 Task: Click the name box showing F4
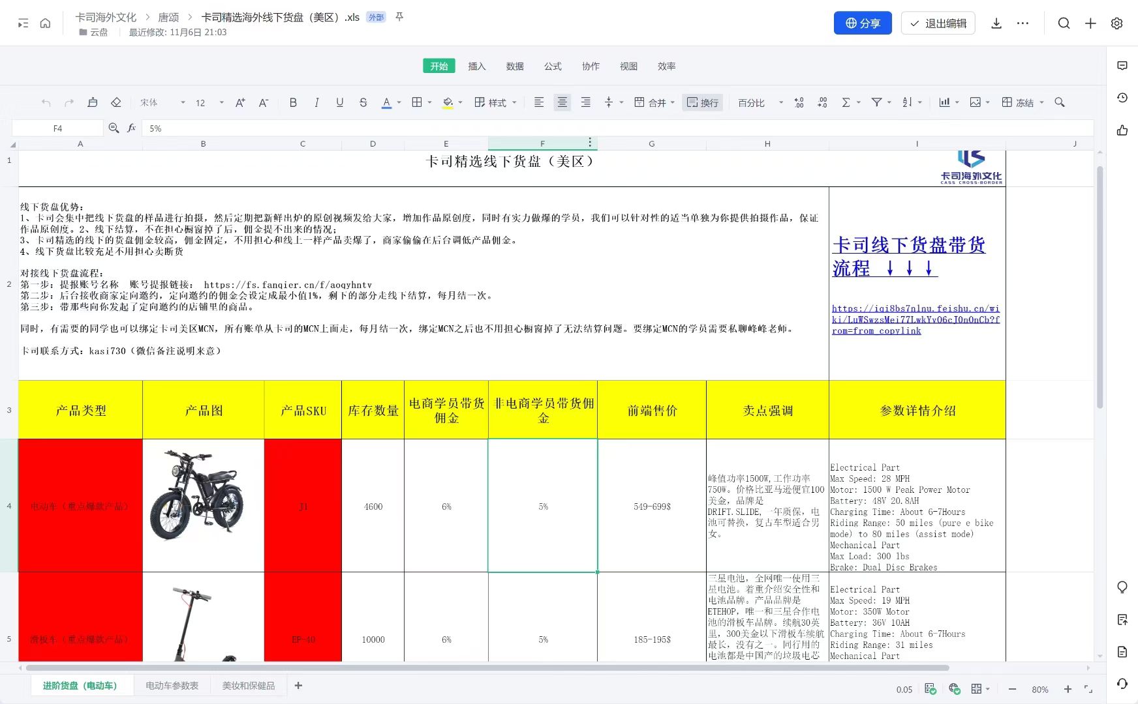pyautogui.click(x=57, y=128)
